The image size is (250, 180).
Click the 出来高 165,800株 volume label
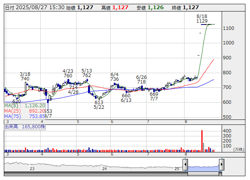(x=25, y=126)
